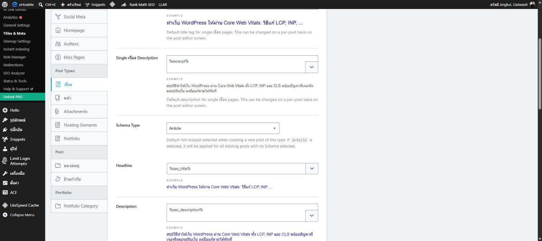Click the user avatar in admin bar

[x=532, y=4]
